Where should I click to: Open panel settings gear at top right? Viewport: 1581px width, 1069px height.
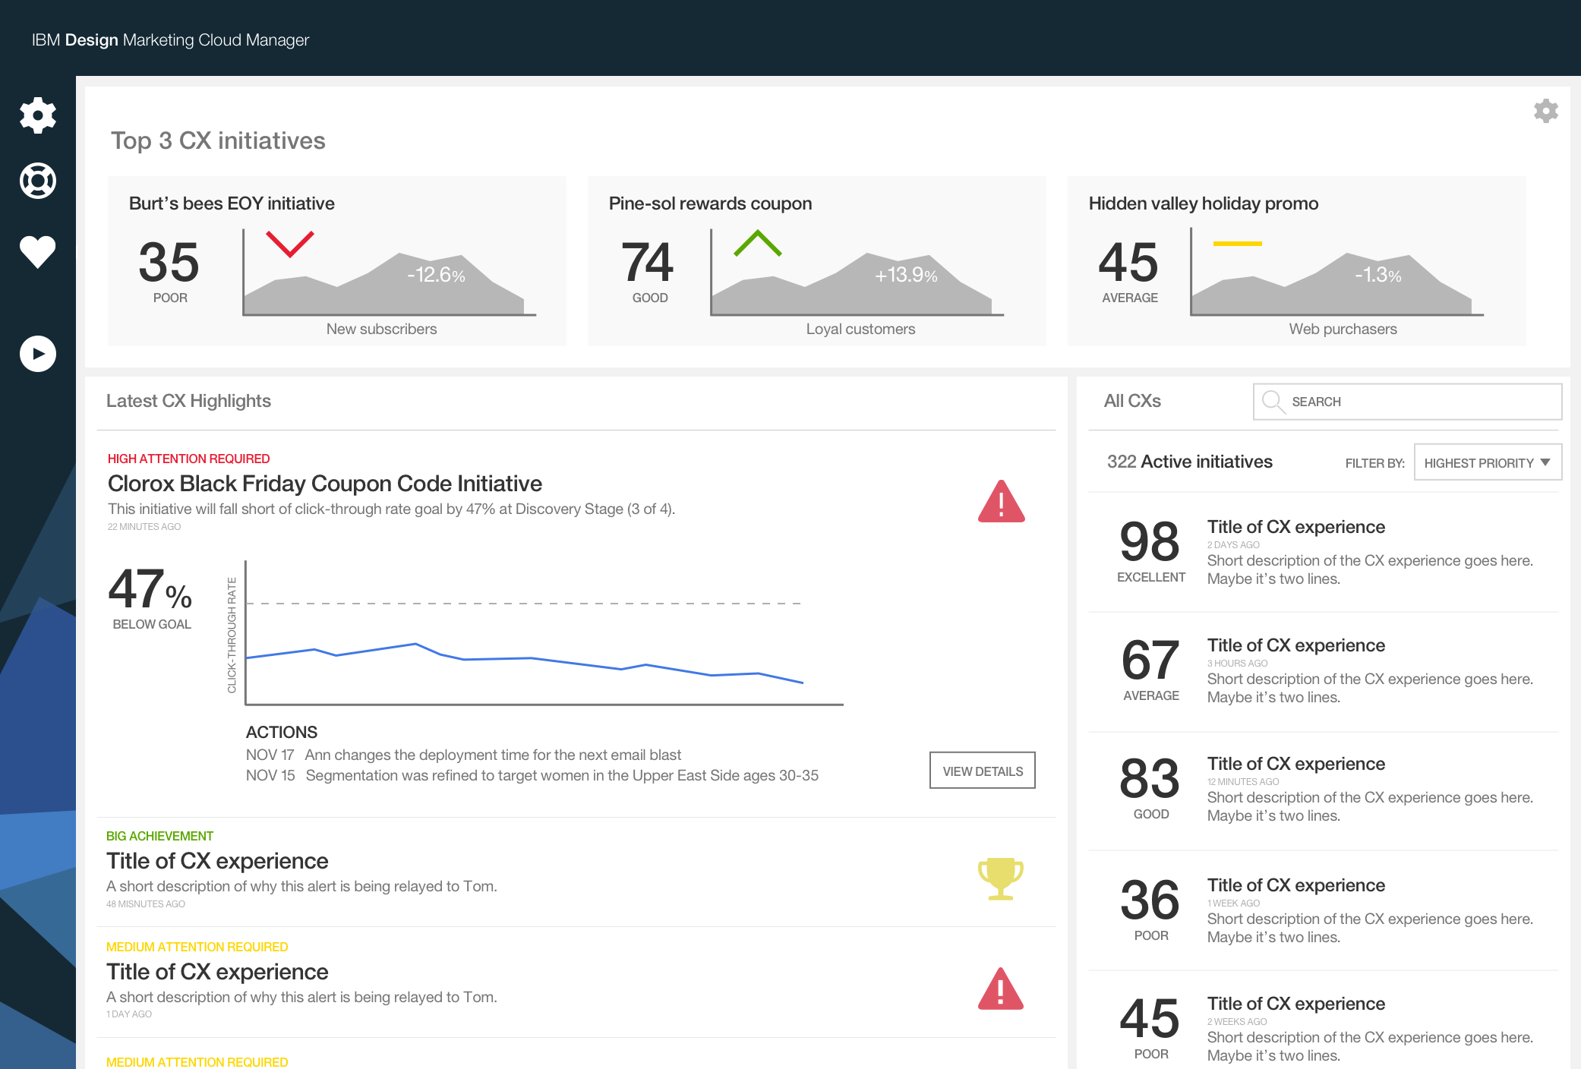point(1545,111)
